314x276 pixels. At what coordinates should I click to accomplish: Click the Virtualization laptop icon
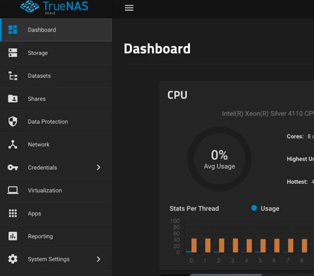(13, 190)
